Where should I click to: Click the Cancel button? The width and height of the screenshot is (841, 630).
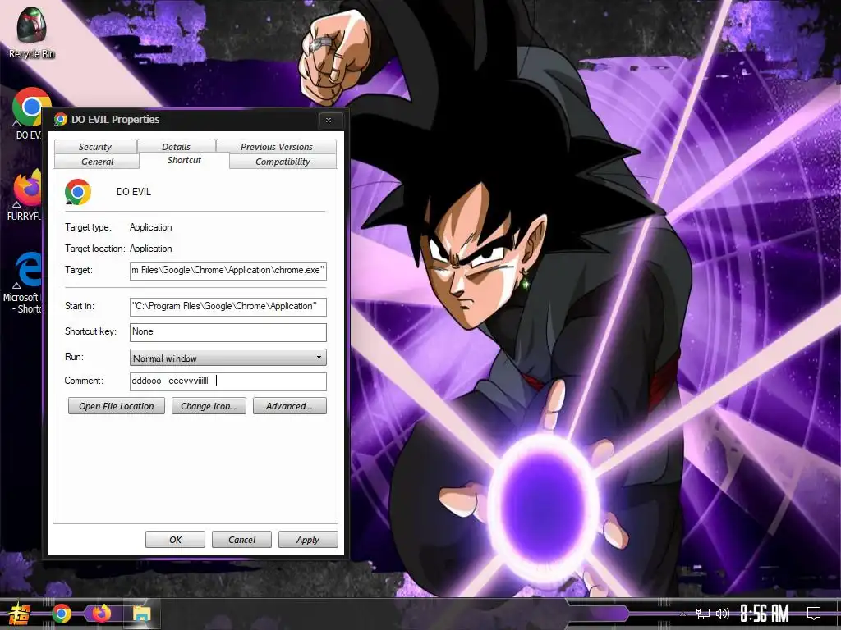tap(242, 540)
